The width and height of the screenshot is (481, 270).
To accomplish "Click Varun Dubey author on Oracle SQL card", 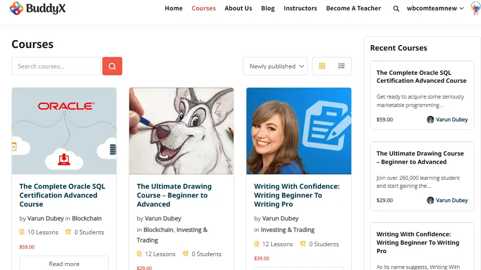I will point(46,218).
